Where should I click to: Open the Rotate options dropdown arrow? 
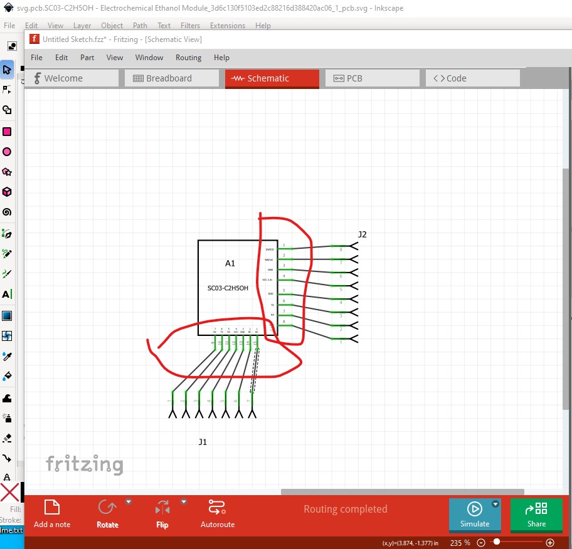(129, 502)
